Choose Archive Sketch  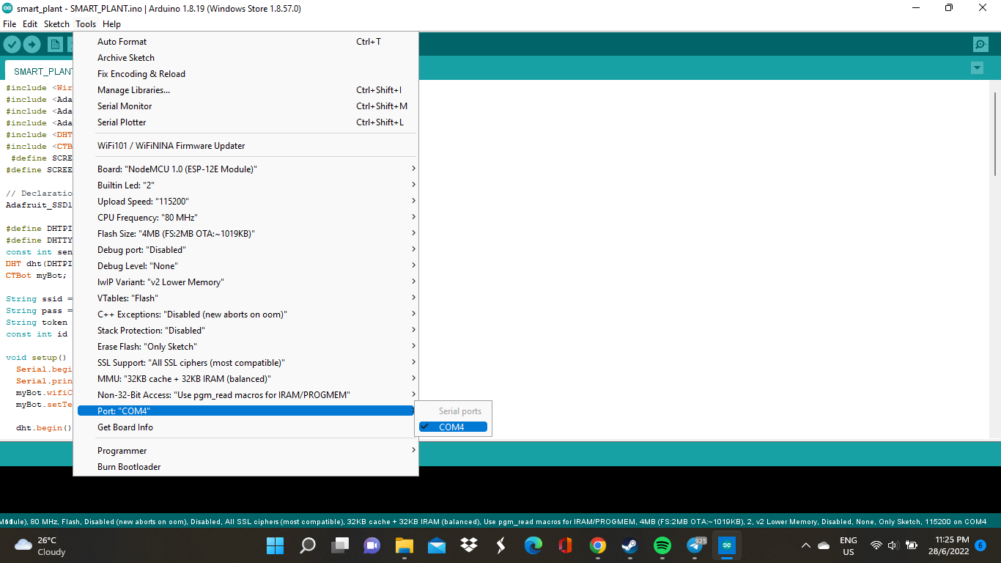(245, 58)
